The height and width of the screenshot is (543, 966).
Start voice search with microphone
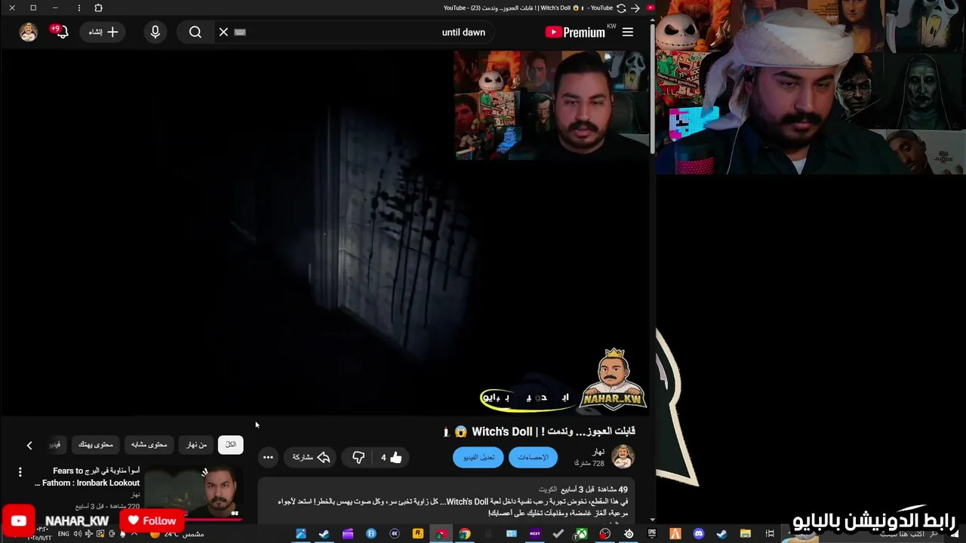155,32
